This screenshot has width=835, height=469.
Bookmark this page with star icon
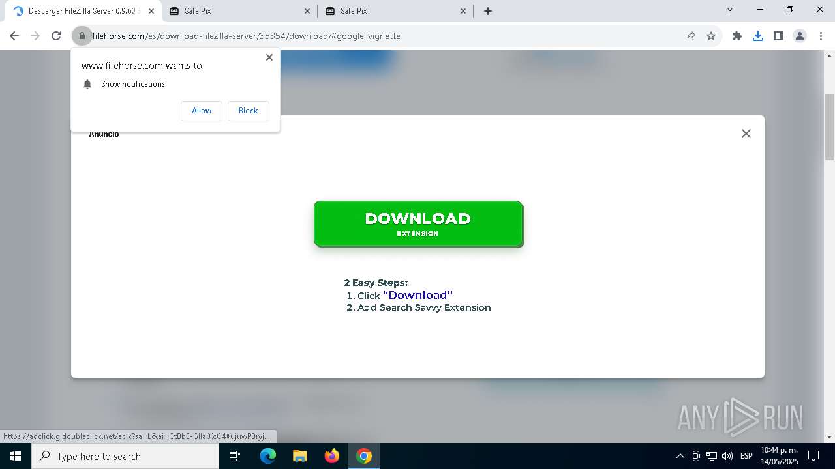click(711, 36)
